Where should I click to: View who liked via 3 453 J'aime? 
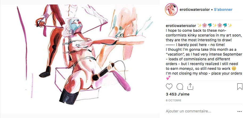(178, 94)
